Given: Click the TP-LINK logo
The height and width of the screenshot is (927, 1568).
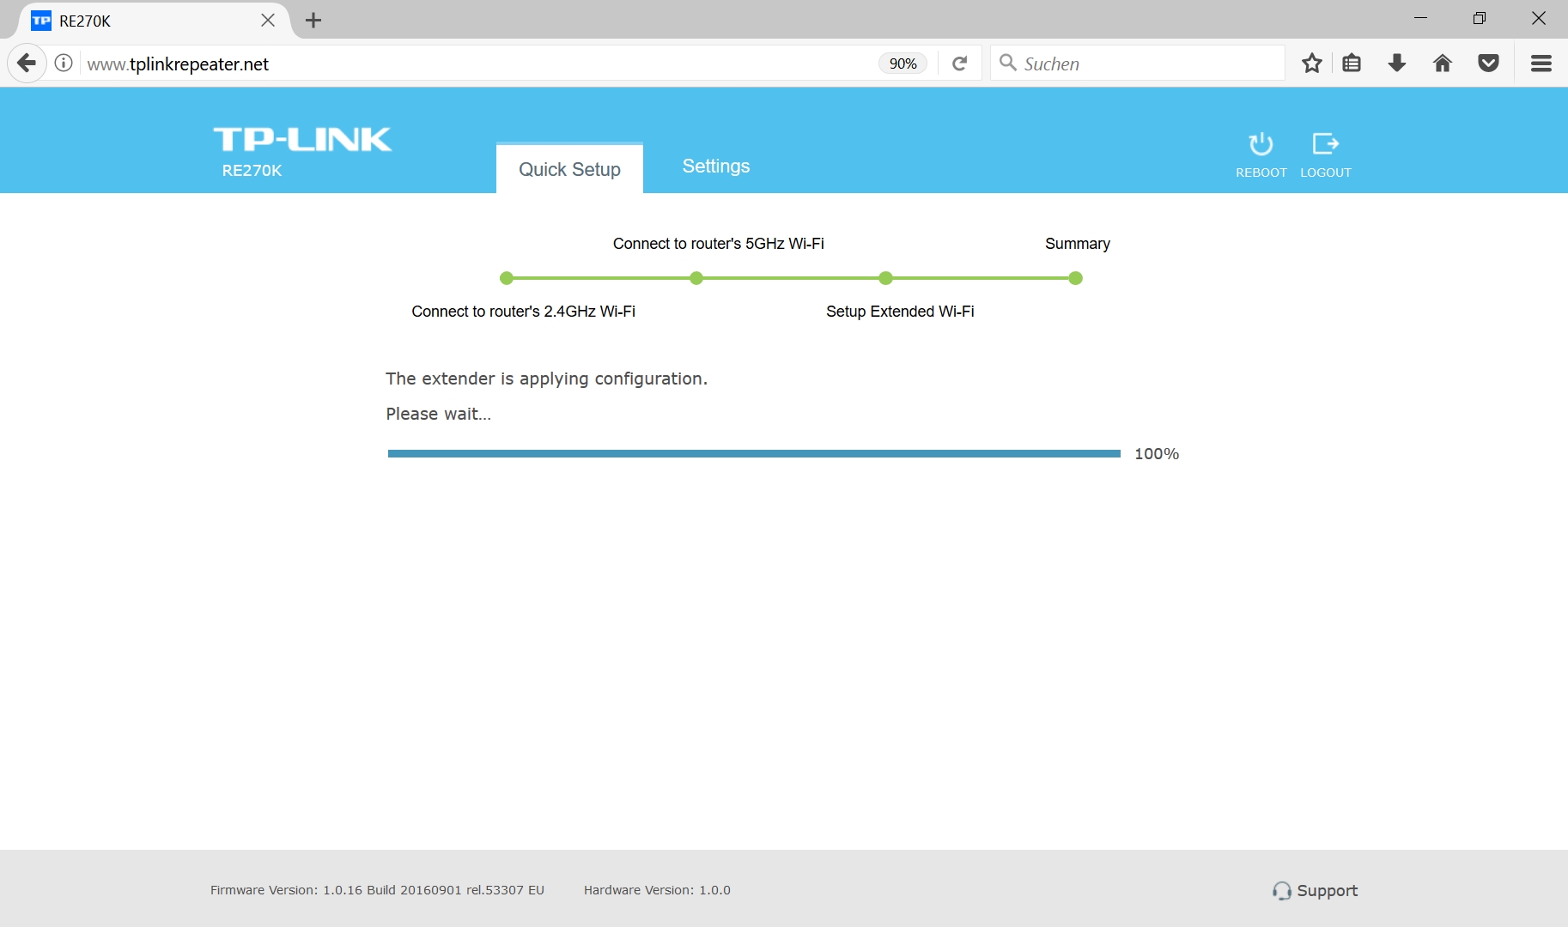Looking at the screenshot, I should [302, 139].
